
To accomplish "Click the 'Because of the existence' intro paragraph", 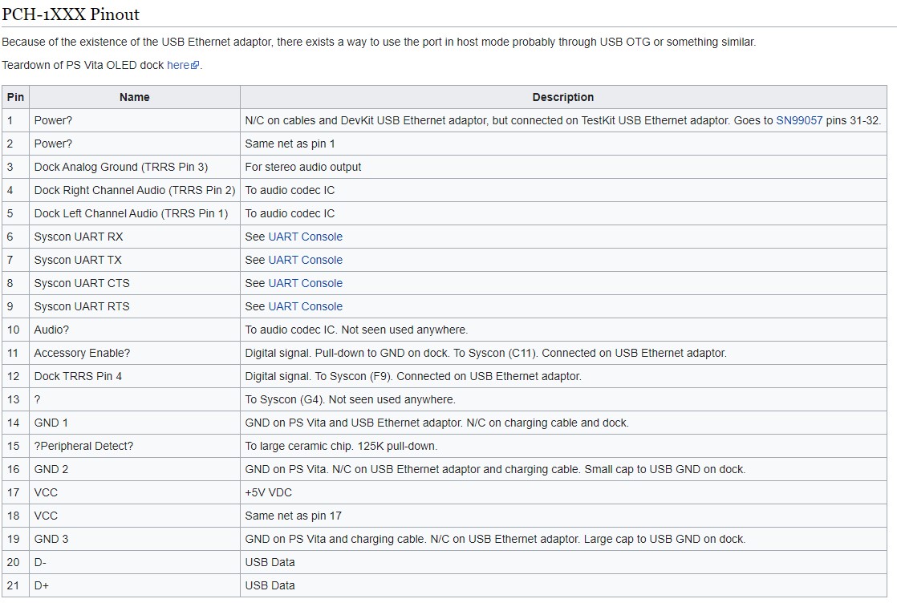I will (379, 42).
